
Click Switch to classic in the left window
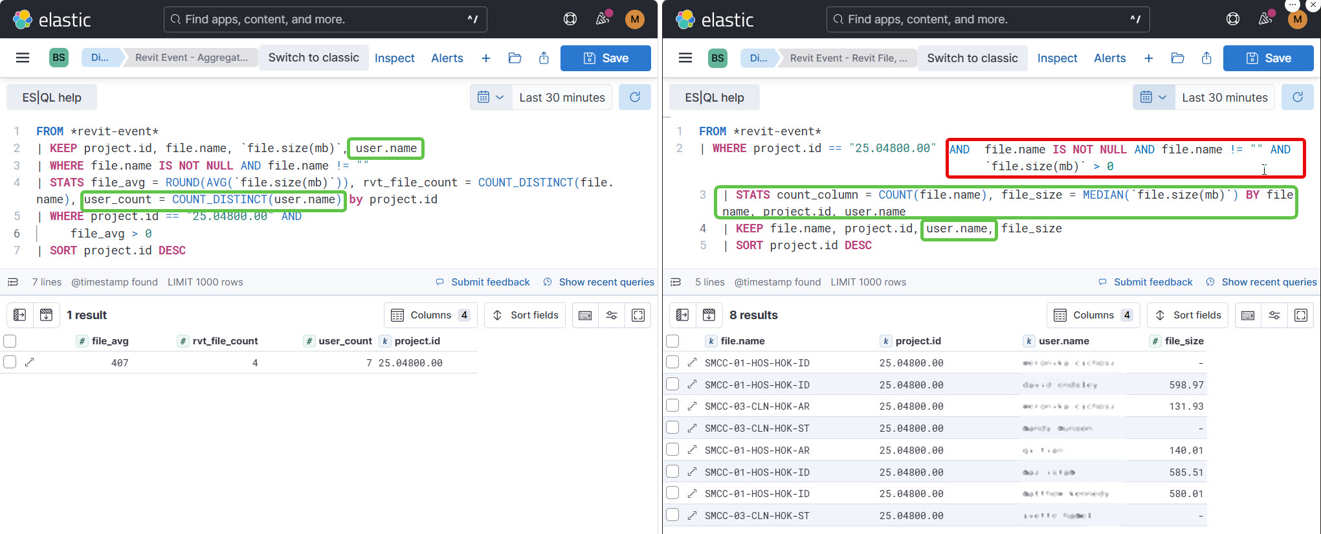pos(314,58)
